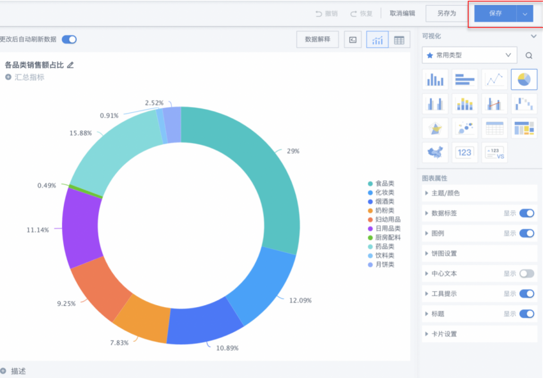543x378 pixels.
Task: Open the dropdown arrow beside 保存
Action: (525, 13)
